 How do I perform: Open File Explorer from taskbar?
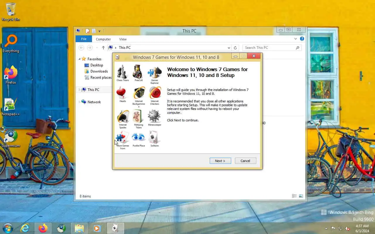click(x=79, y=228)
